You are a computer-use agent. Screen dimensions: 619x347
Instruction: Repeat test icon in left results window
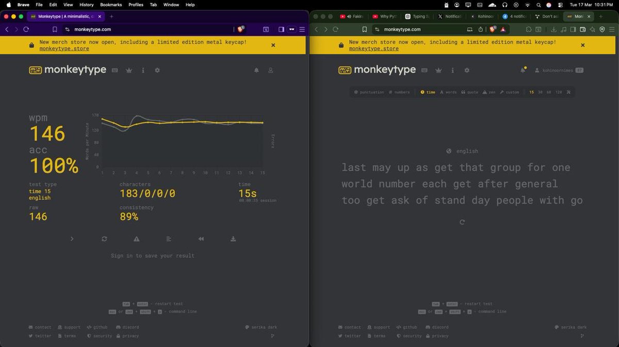coord(104,239)
